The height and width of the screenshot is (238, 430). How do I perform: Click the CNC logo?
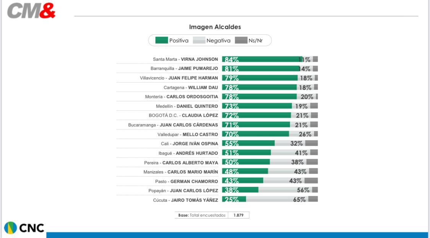click(x=24, y=228)
